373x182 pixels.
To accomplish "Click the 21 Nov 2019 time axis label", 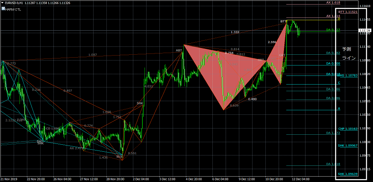I will coord(8,179).
